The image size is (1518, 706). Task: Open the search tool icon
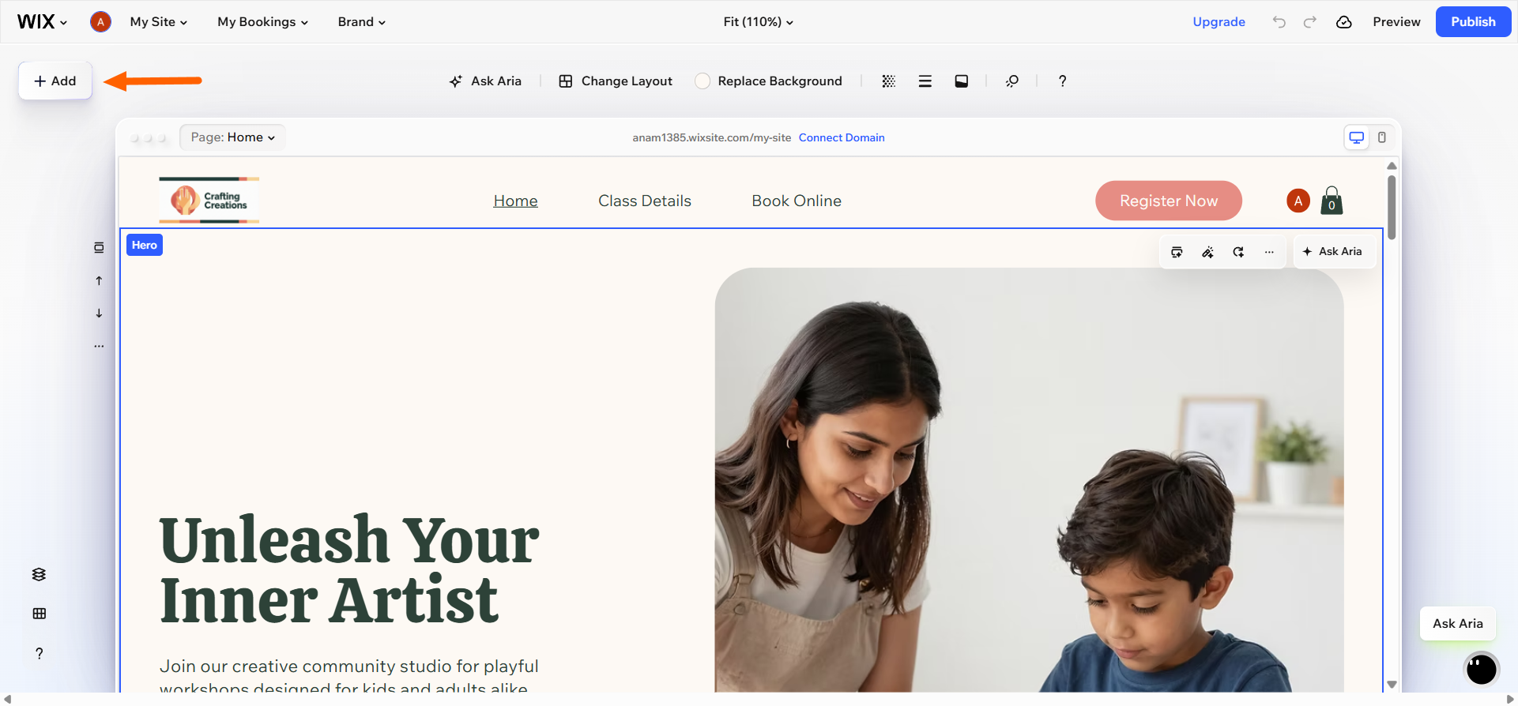tap(1011, 81)
